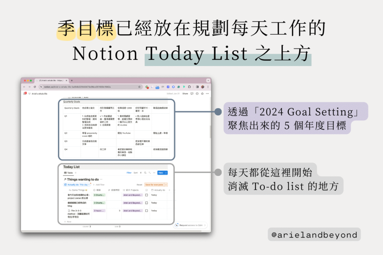The width and height of the screenshot is (383, 255).
Task: Open Things wanting to do linked database
Action: [x=81, y=180]
